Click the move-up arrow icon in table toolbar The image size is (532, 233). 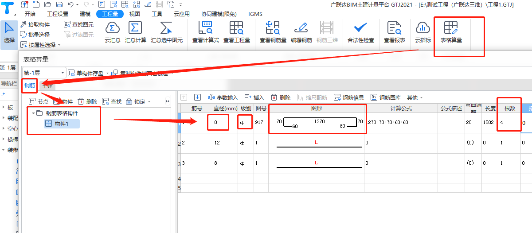(x=184, y=97)
